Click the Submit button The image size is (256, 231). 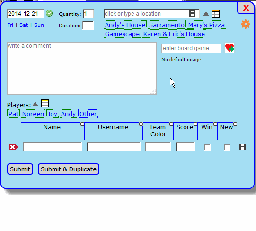click(20, 169)
